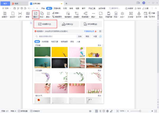
Task: Click the zoom out minus button
Action: click(128, 111)
